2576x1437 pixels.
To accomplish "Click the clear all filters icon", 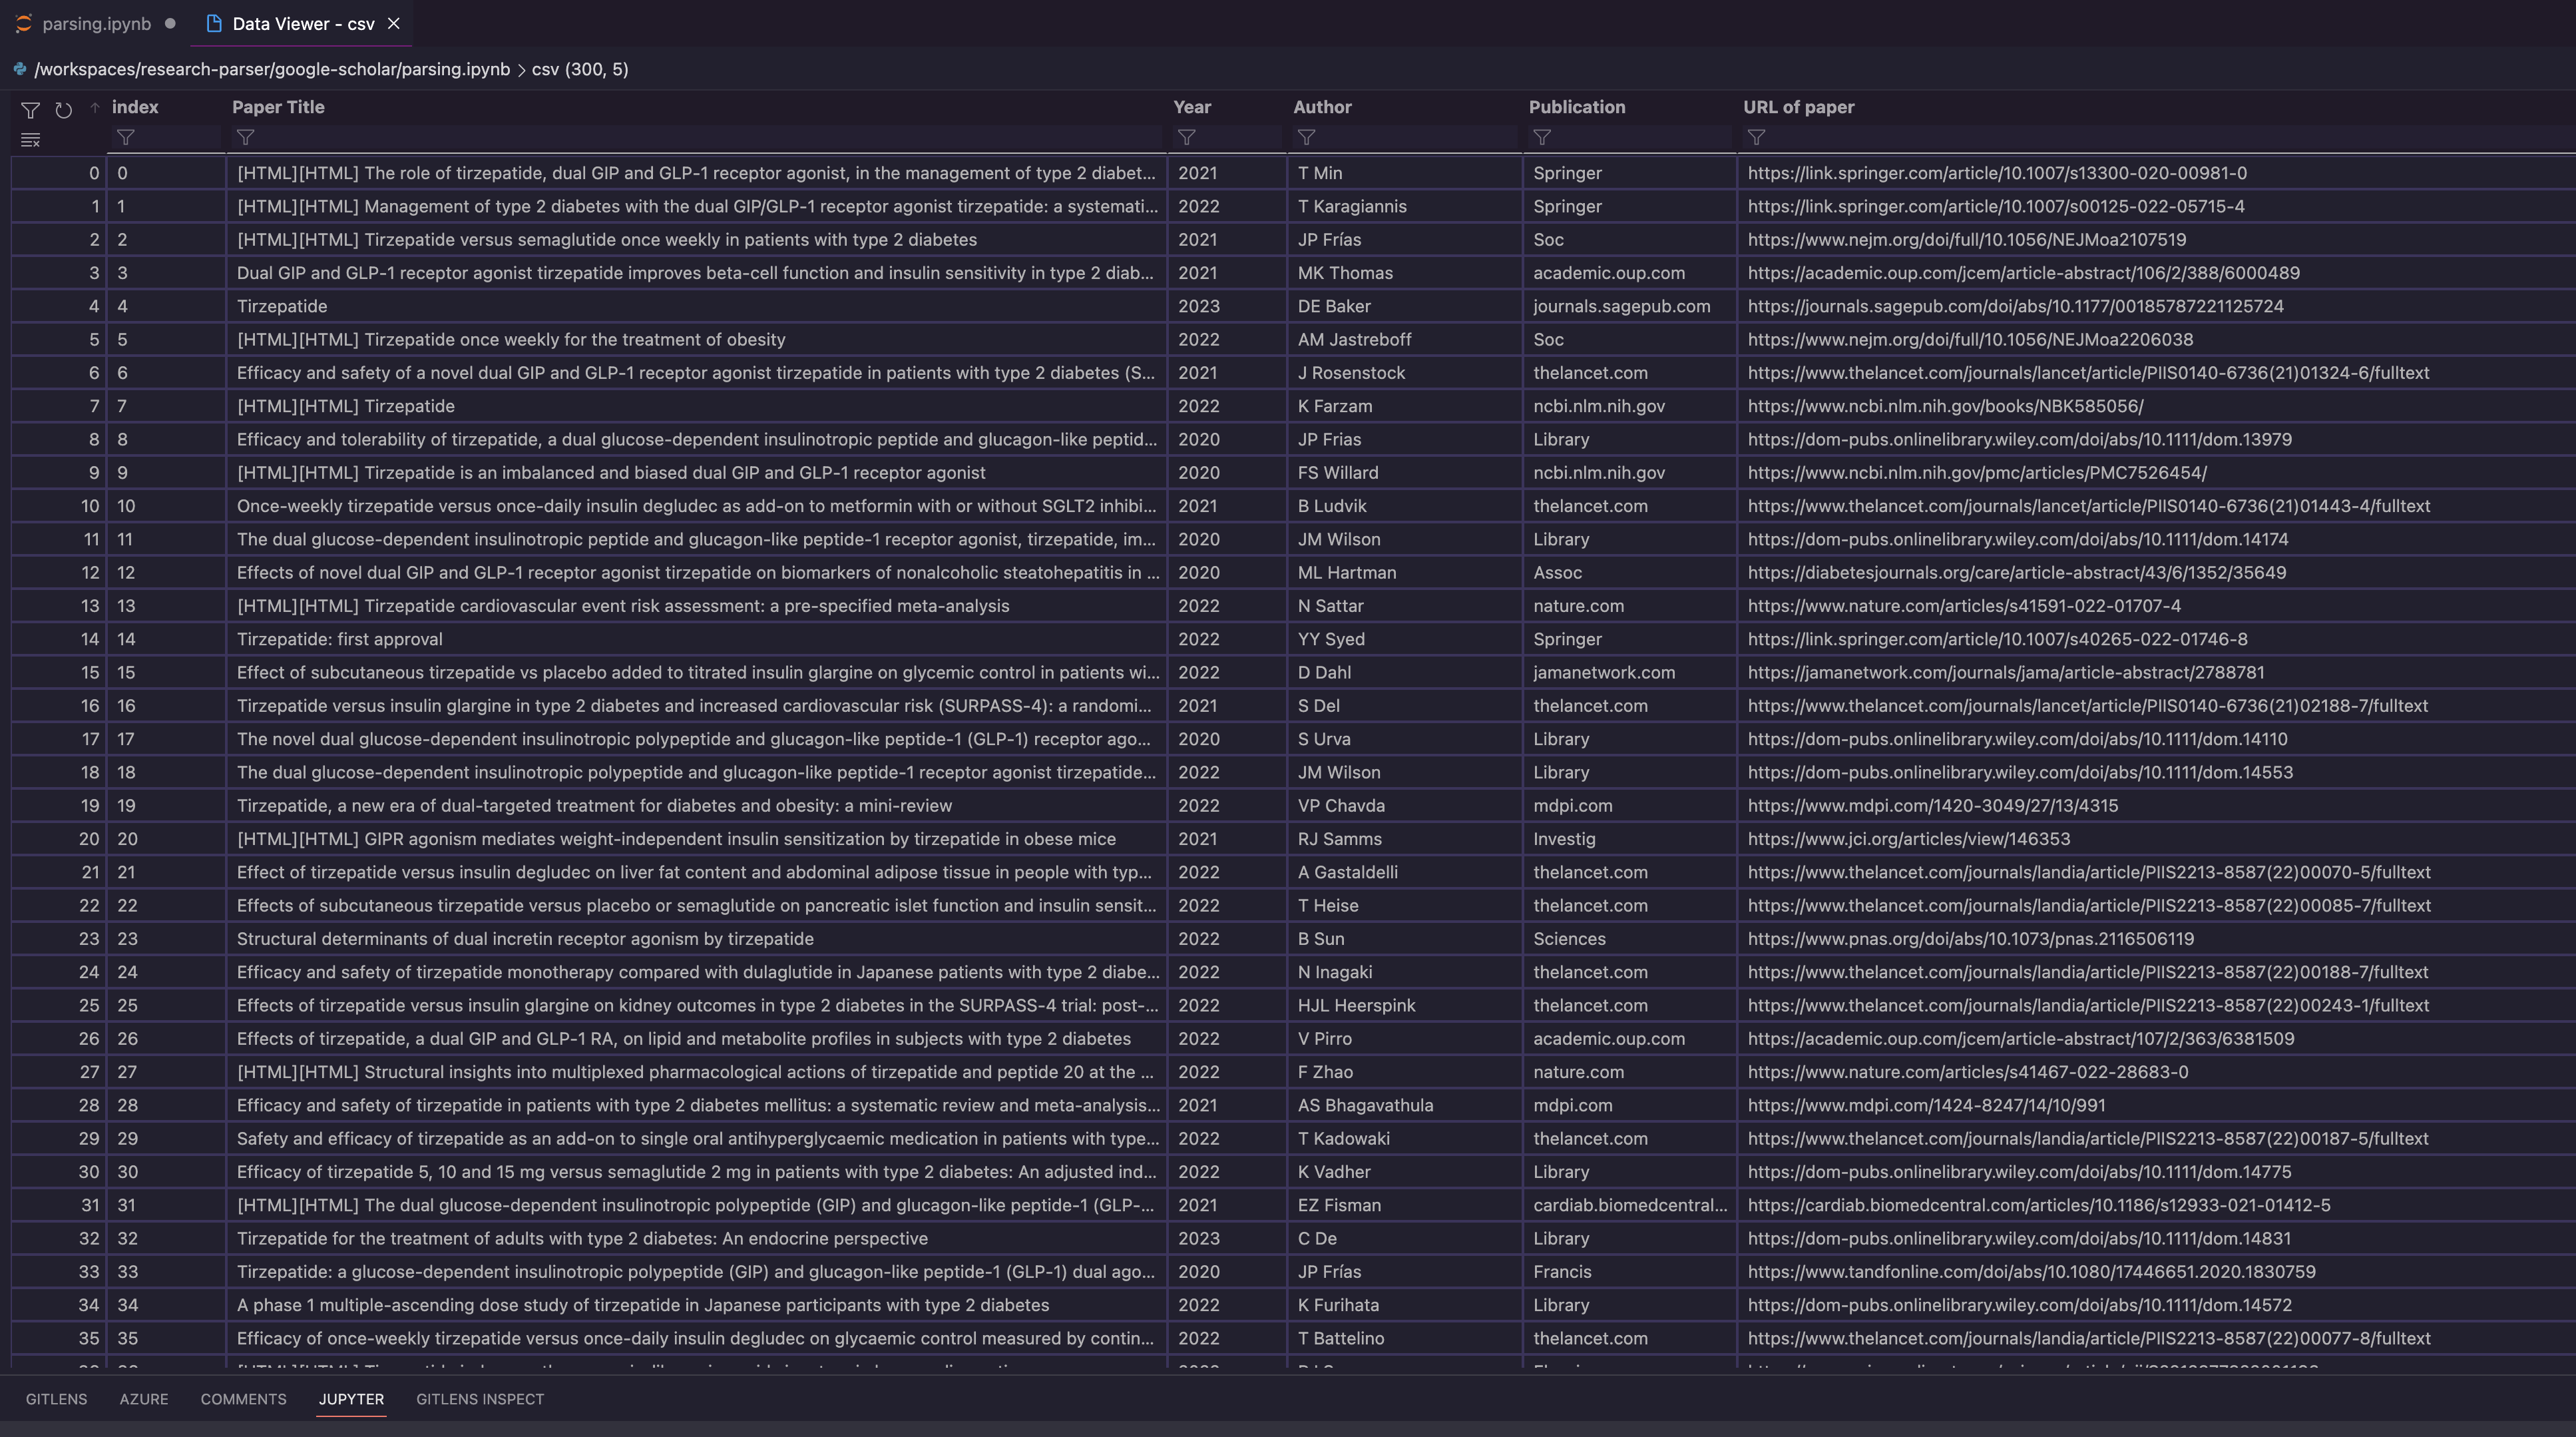I will [30, 140].
